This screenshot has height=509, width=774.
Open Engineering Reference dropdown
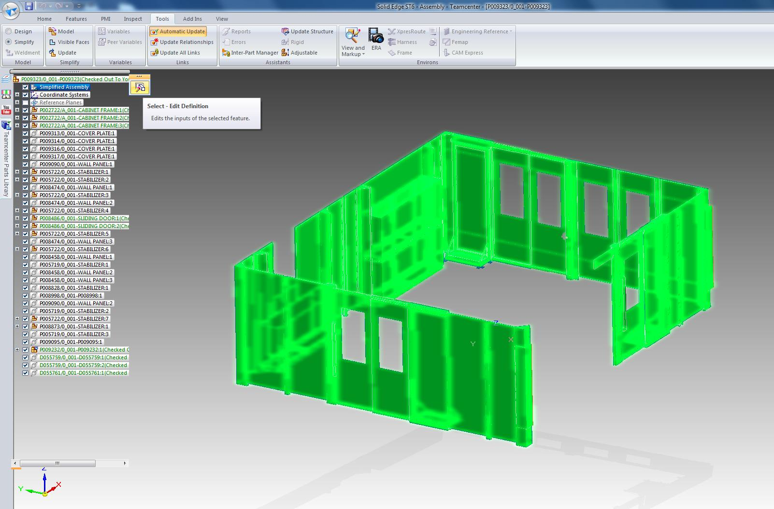tap(477, 31)
